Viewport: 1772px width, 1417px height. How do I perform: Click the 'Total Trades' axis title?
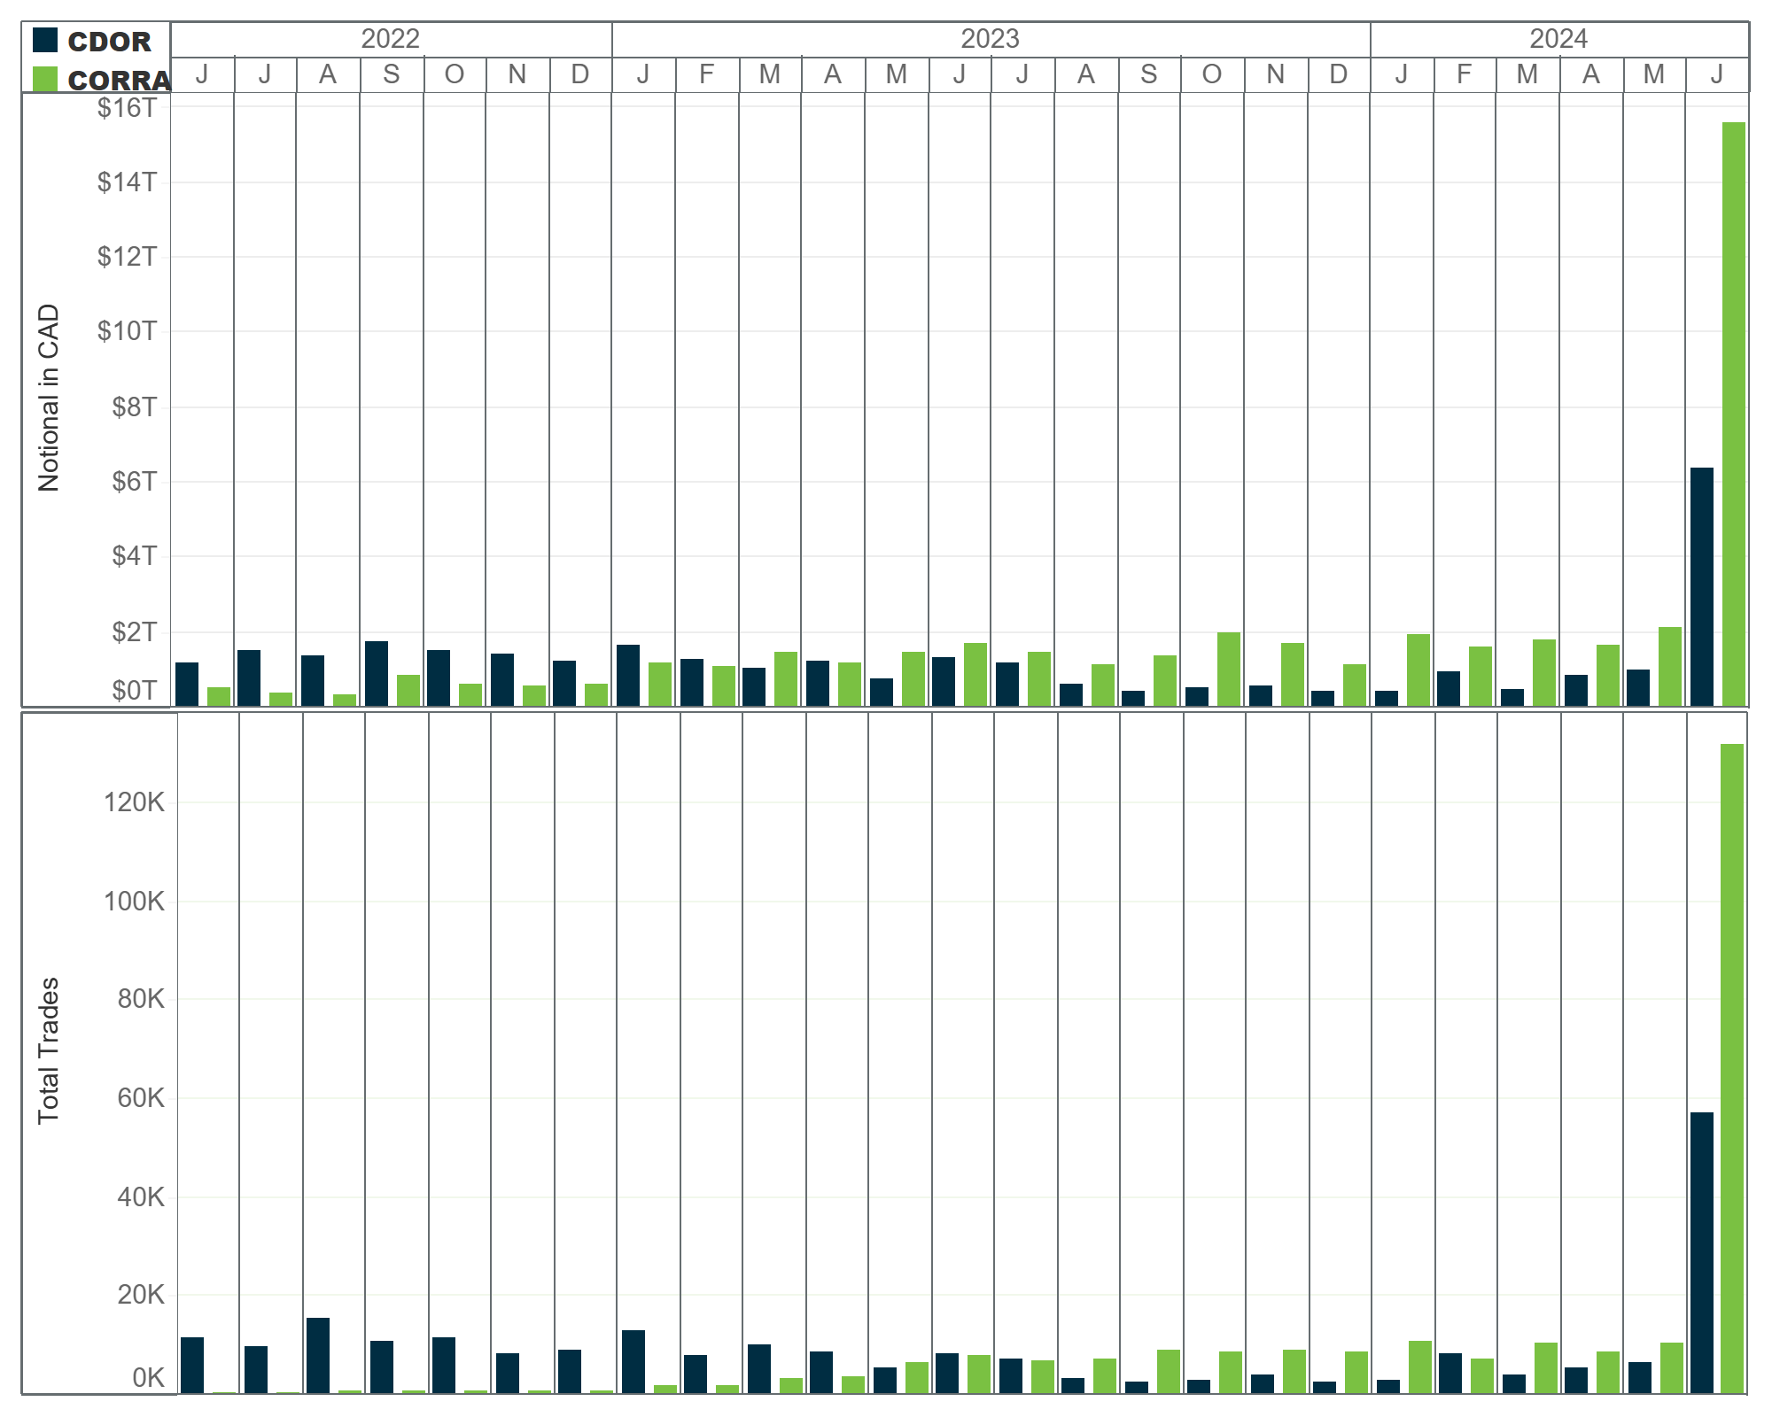(x=49, y=1050)
